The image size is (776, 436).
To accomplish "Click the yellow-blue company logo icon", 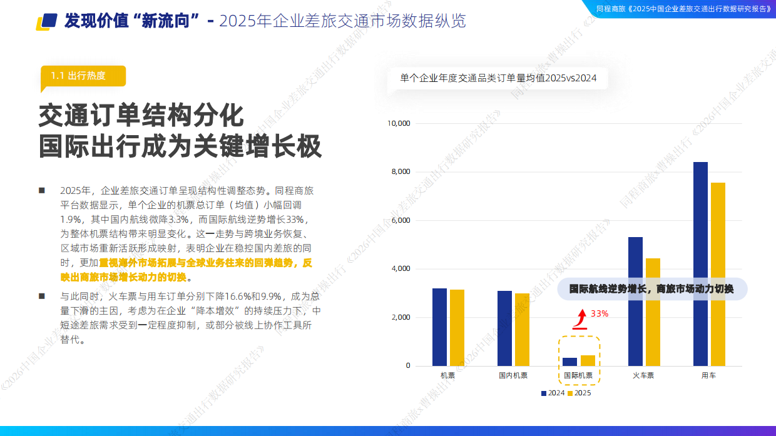I will click(x=44, y=20).
